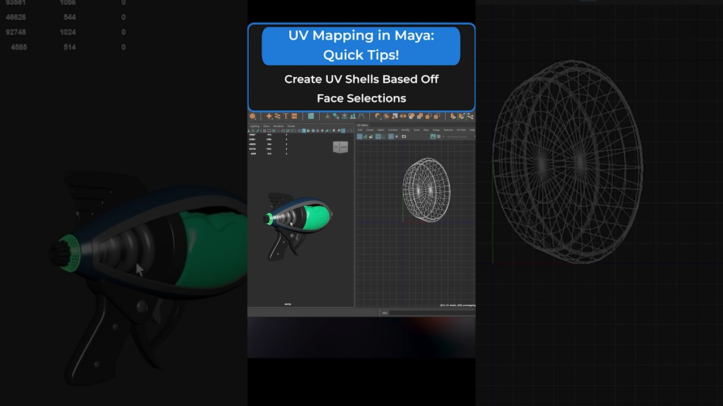Viewport: 723px width, 406px height.
Task: Open the viewport Lighting menu
Action: tap(255, 126)
